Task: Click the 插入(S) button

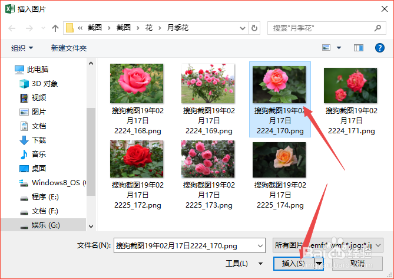Action: pos(293,264)
